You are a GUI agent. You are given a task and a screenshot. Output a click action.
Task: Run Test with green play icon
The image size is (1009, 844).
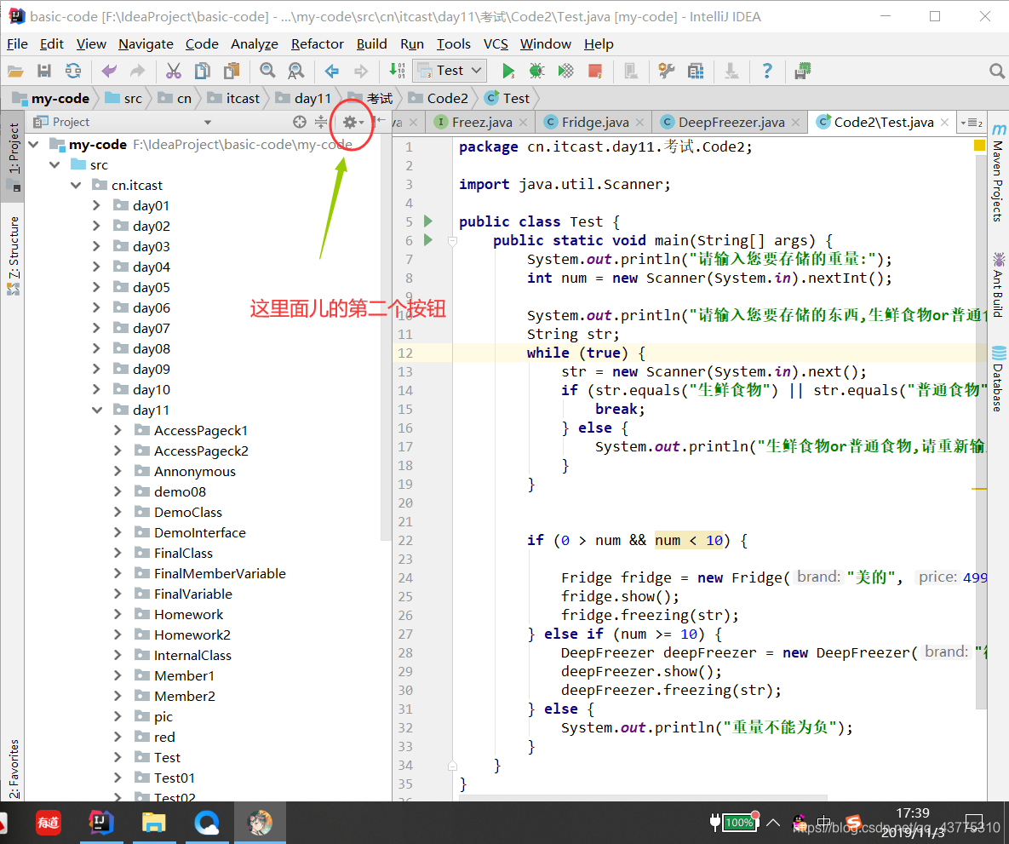(x=508, y=71)
